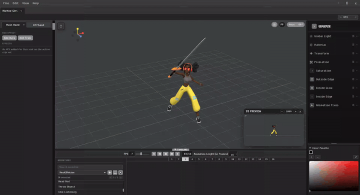
Task: Click the Material icon
Action: [311, 45]
